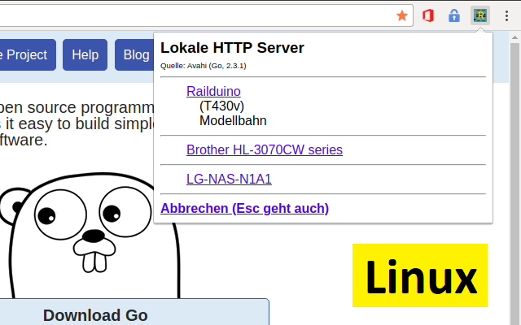Image resolution: width=521 pixels, height=325 pixels.
Task: Open the LG-NAS-N1A1 link
Action: pos(229,179)
